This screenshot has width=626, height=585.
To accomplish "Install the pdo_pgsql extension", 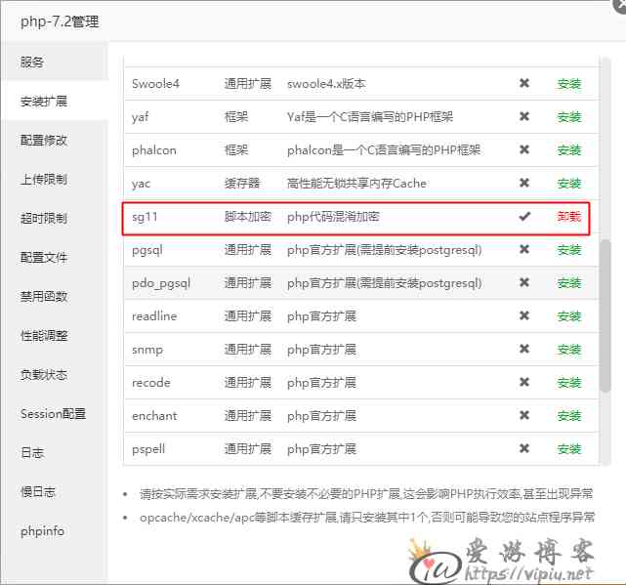I will (x=569, y=283).
